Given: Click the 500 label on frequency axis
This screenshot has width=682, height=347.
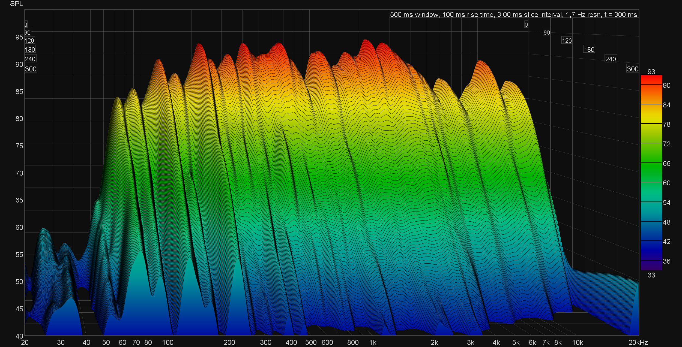Looking at the screenshot, I should coord(311,342).
